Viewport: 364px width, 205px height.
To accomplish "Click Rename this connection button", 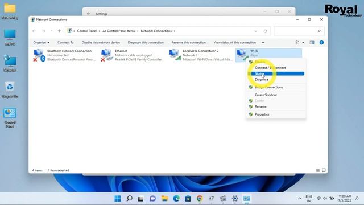I will point(188,42).
